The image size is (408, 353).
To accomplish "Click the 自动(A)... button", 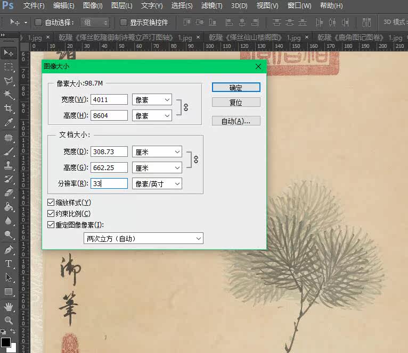I will click(236, 121).
